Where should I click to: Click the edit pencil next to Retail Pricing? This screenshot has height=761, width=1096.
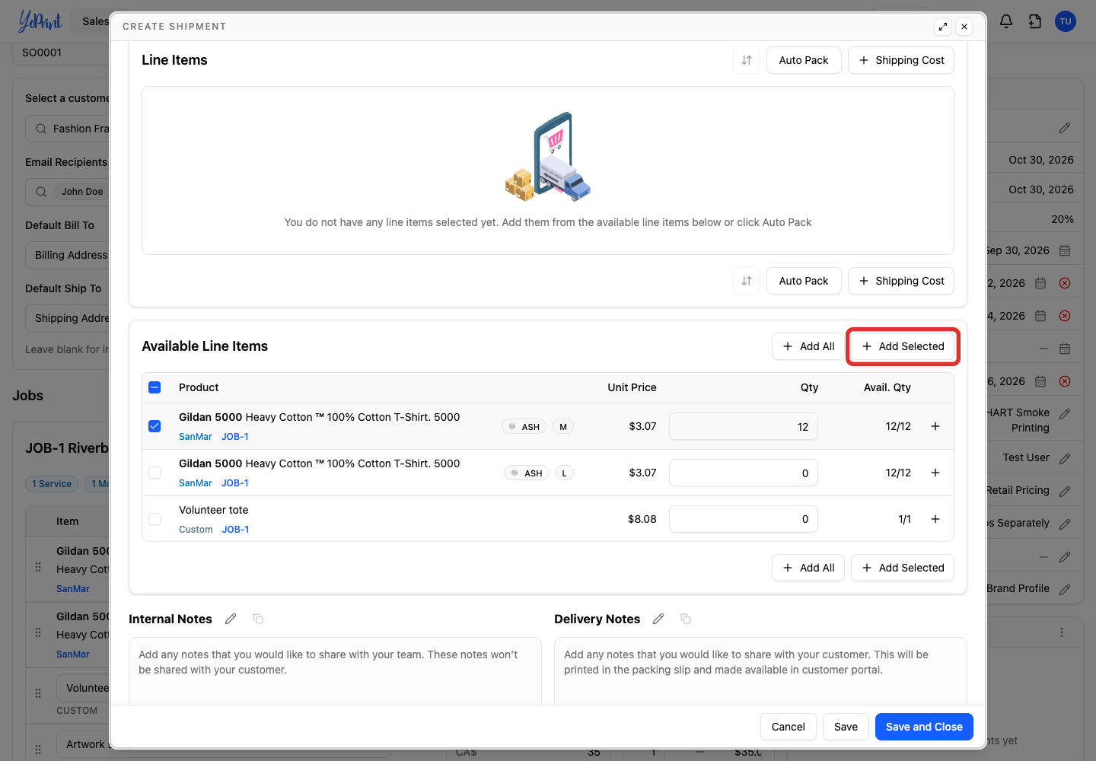[x=1065, y=491]
